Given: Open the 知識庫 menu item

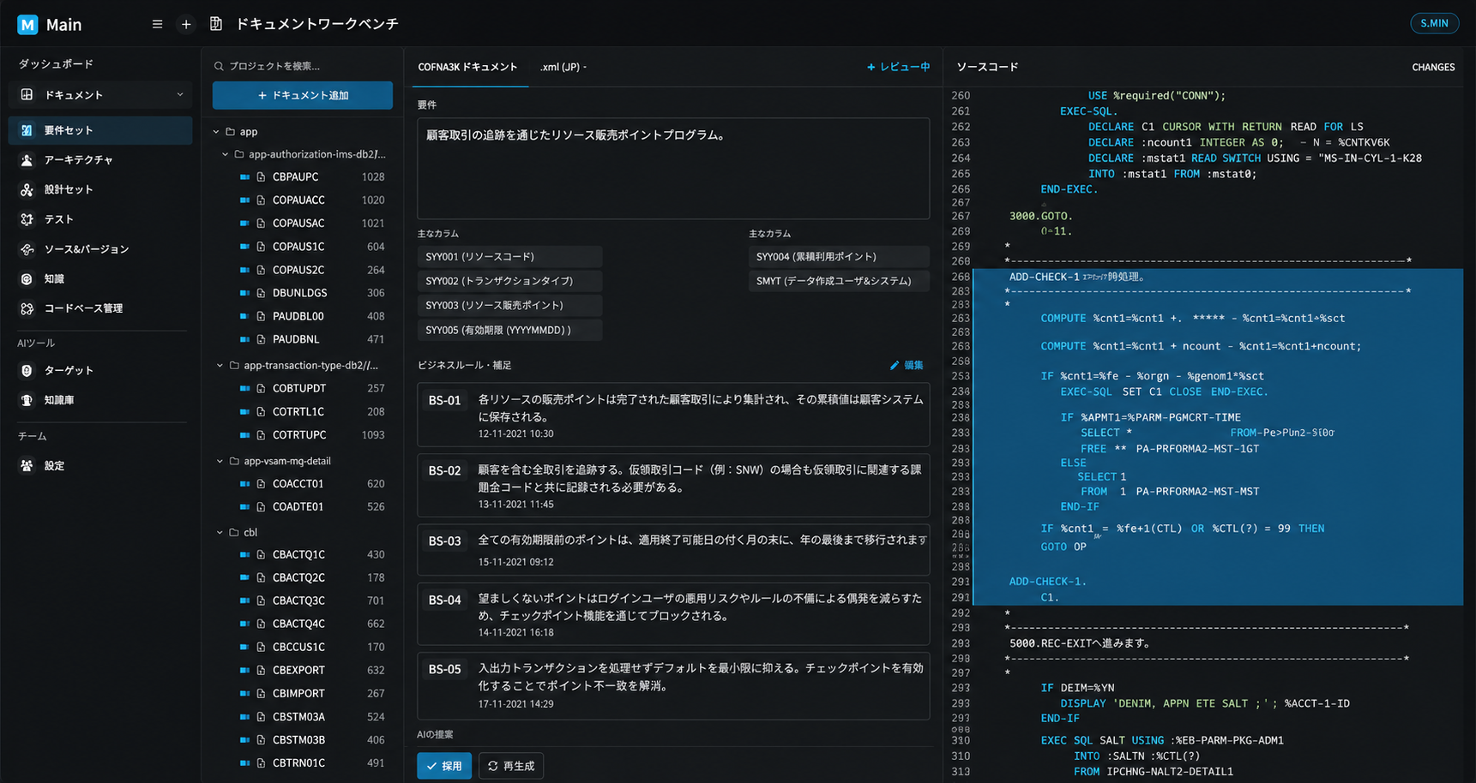Looking at the screenshot, I should click(x=100, y=400).
